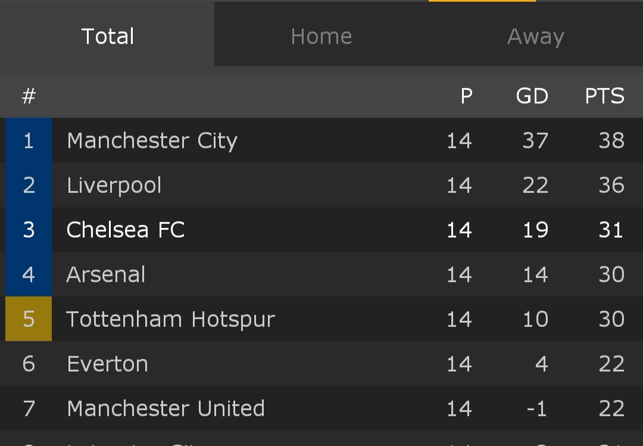The image size is (643, 446).
Task: Click Liverpool's goal difference of 22
Action: (x=535, y=185)
